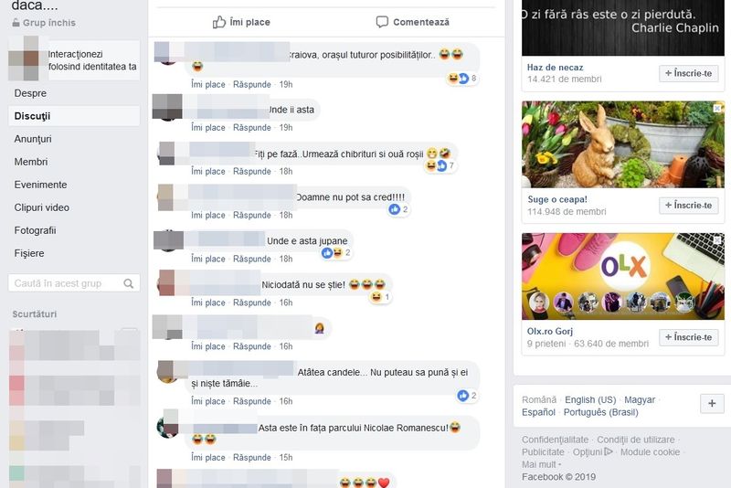Open the Fotografii section
The height and width of the screenshot is (488, 731).
(35, 230)
